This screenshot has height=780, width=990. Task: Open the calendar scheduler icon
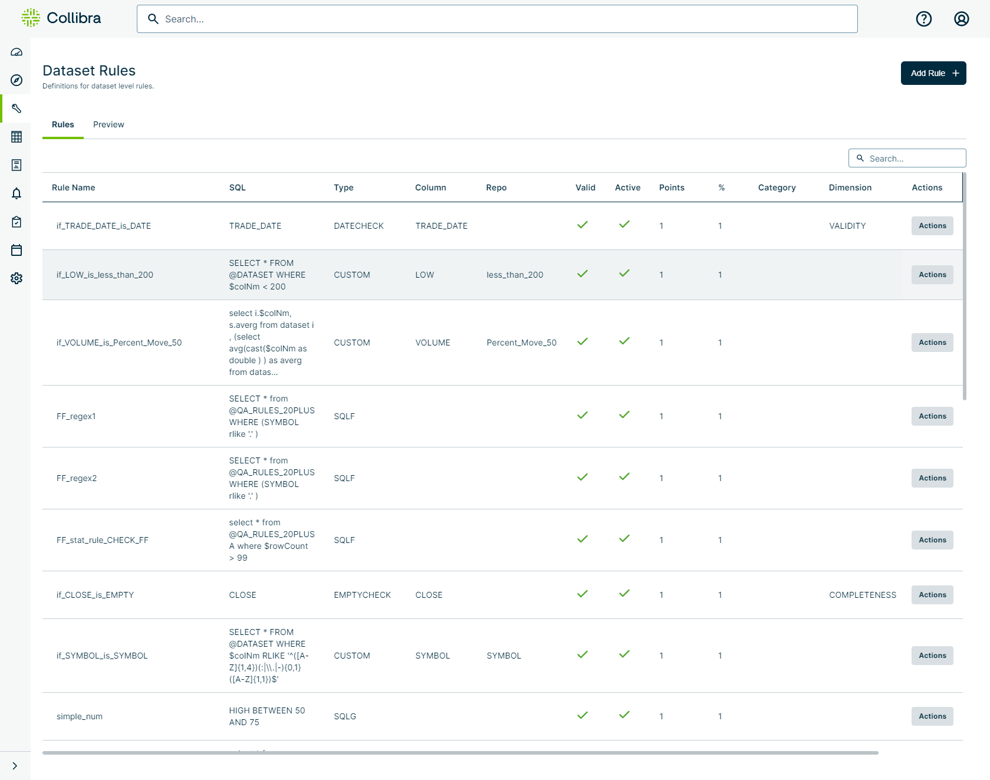[x=17, y=250]
